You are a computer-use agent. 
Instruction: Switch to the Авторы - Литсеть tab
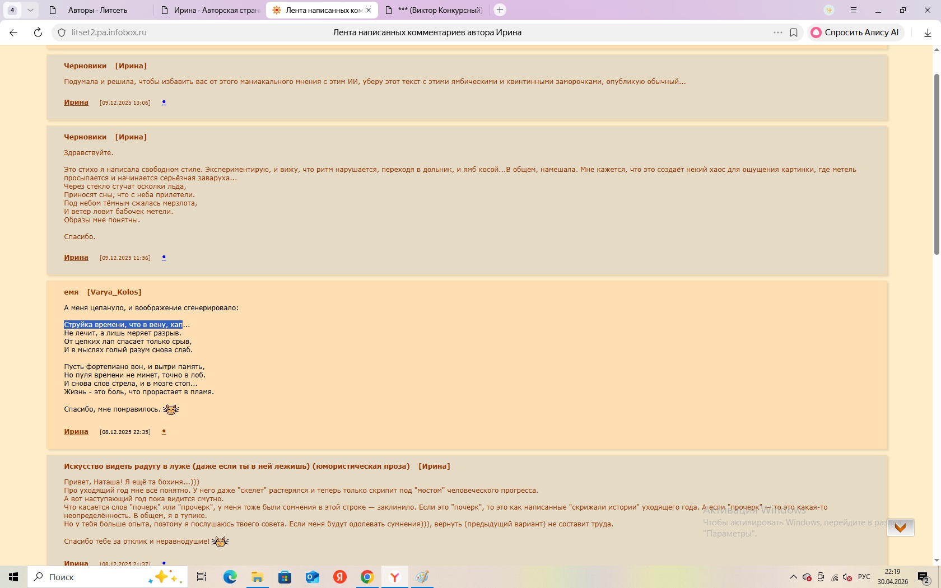pos(97,10)
